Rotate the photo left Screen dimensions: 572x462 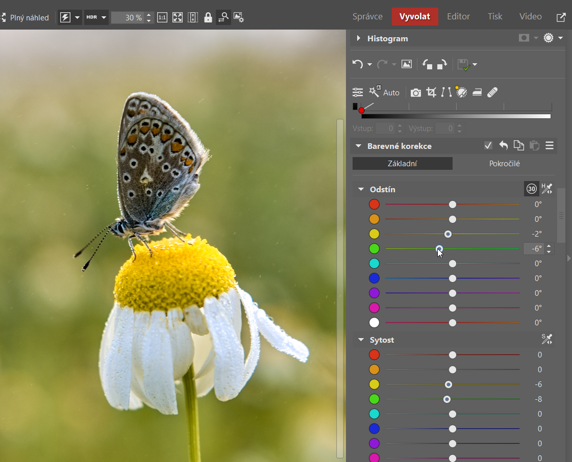(x=427, y=64)
